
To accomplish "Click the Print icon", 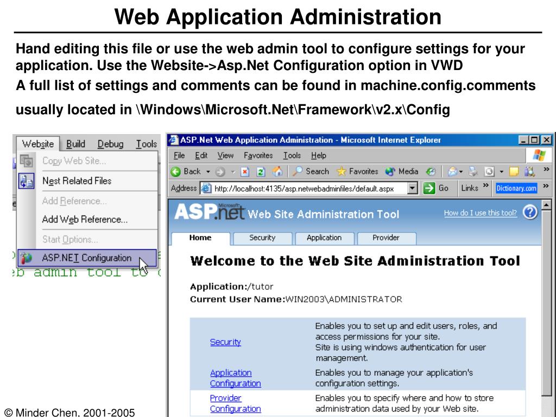I will point(473,172).
